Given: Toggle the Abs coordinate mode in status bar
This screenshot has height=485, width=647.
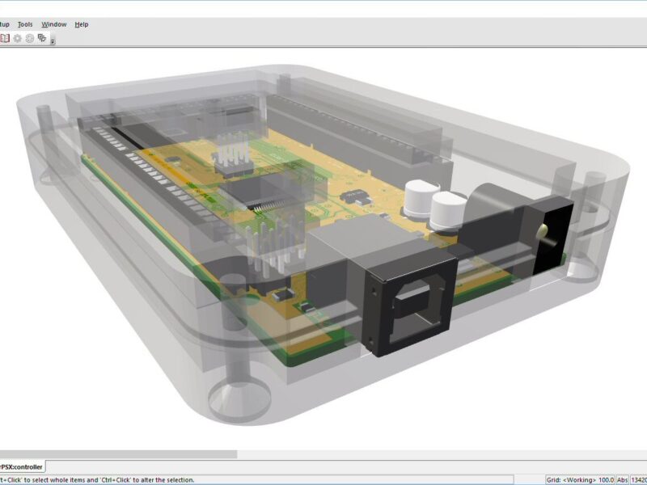Looking at the screenshot, I should (621, 479).
